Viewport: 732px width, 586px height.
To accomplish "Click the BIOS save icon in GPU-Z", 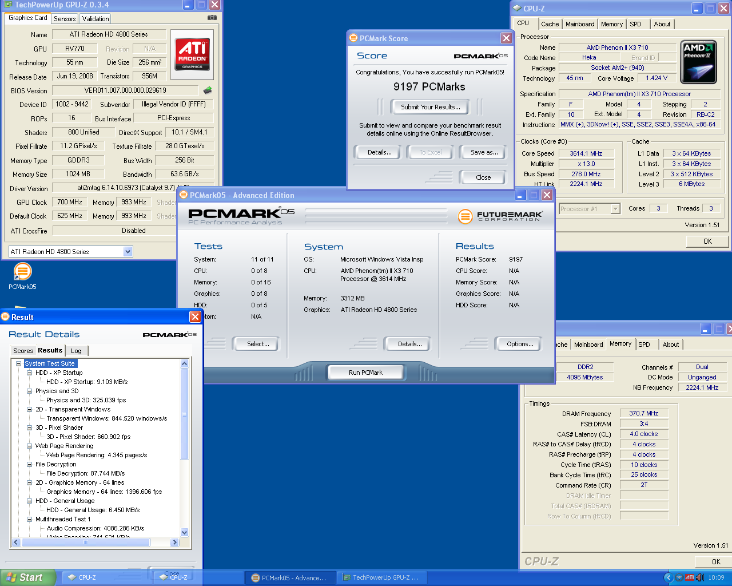I will point(208,90).
